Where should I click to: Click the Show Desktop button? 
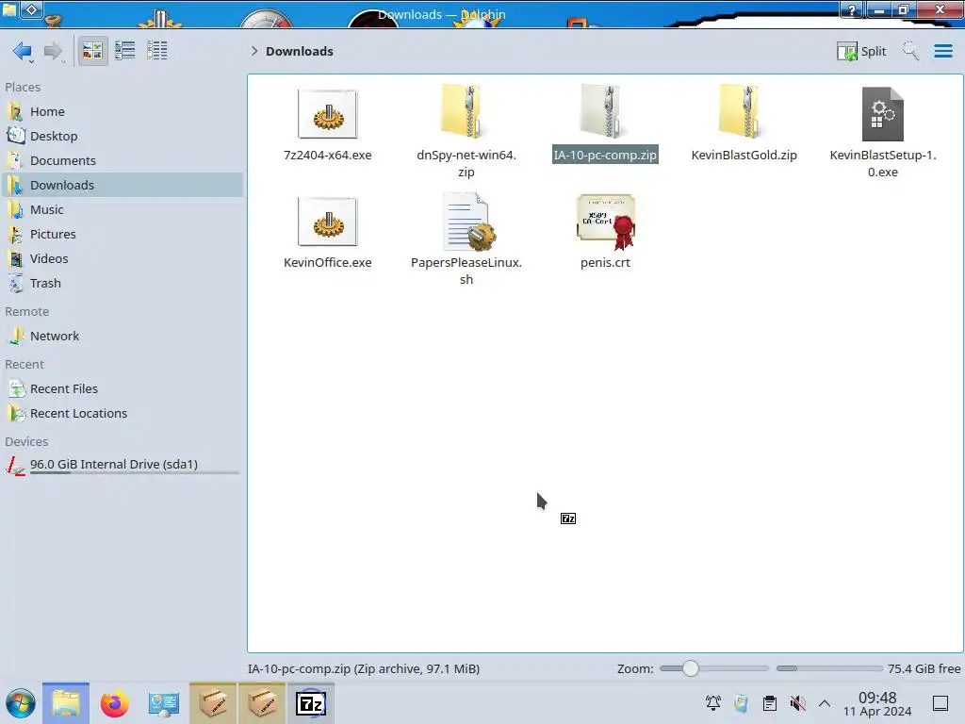[x=940, y=703]
